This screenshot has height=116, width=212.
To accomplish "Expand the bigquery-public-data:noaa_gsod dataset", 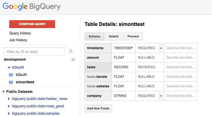I will click(x=9, y=106).
